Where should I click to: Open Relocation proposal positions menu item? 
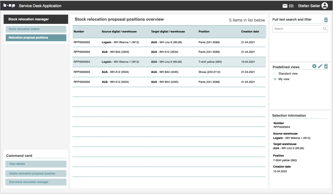click(x=36, y=38)
